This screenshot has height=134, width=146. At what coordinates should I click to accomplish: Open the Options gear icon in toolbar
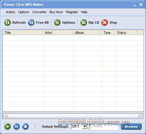pyautogui.click(x=57, y=22)
